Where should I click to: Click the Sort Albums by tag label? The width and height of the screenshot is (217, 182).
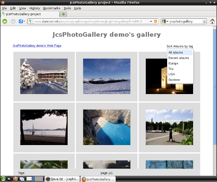(180, 46)
